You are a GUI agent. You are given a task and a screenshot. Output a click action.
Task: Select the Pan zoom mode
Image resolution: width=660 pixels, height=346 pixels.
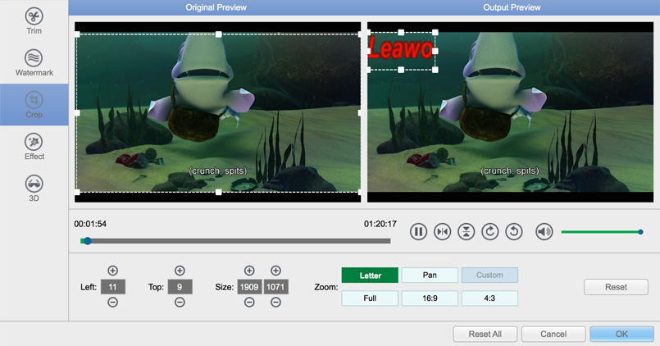coord(430,275)
